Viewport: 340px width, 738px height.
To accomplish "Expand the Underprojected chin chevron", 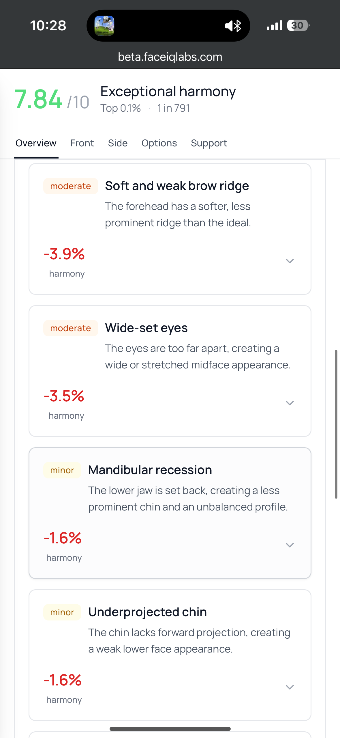I will point(290,687).
